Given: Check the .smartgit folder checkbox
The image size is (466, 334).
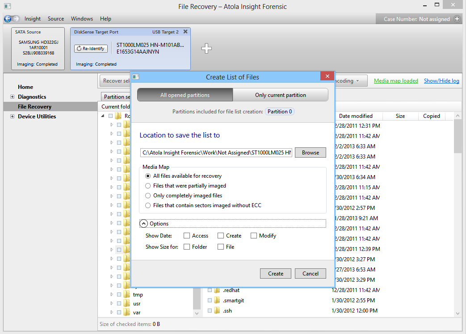Looking at the screenshot, I should pos(210,301).
